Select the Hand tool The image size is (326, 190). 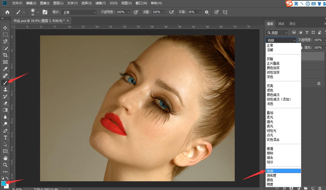click(5, 158)
